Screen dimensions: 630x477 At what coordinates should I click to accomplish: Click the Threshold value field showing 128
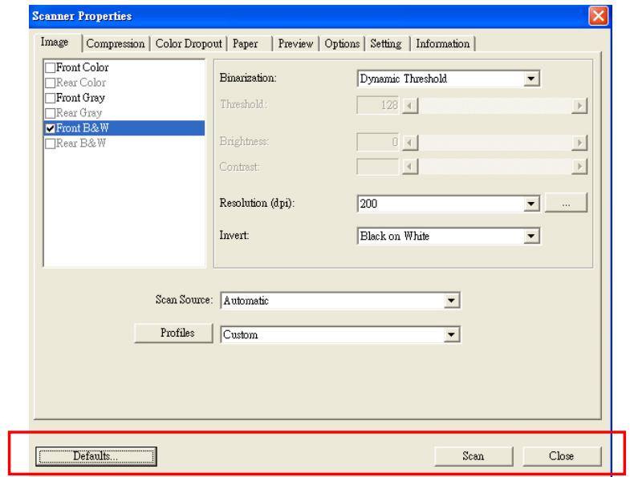378,105
